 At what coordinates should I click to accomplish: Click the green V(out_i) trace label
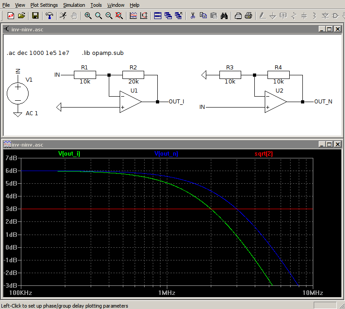pos(69,153)
